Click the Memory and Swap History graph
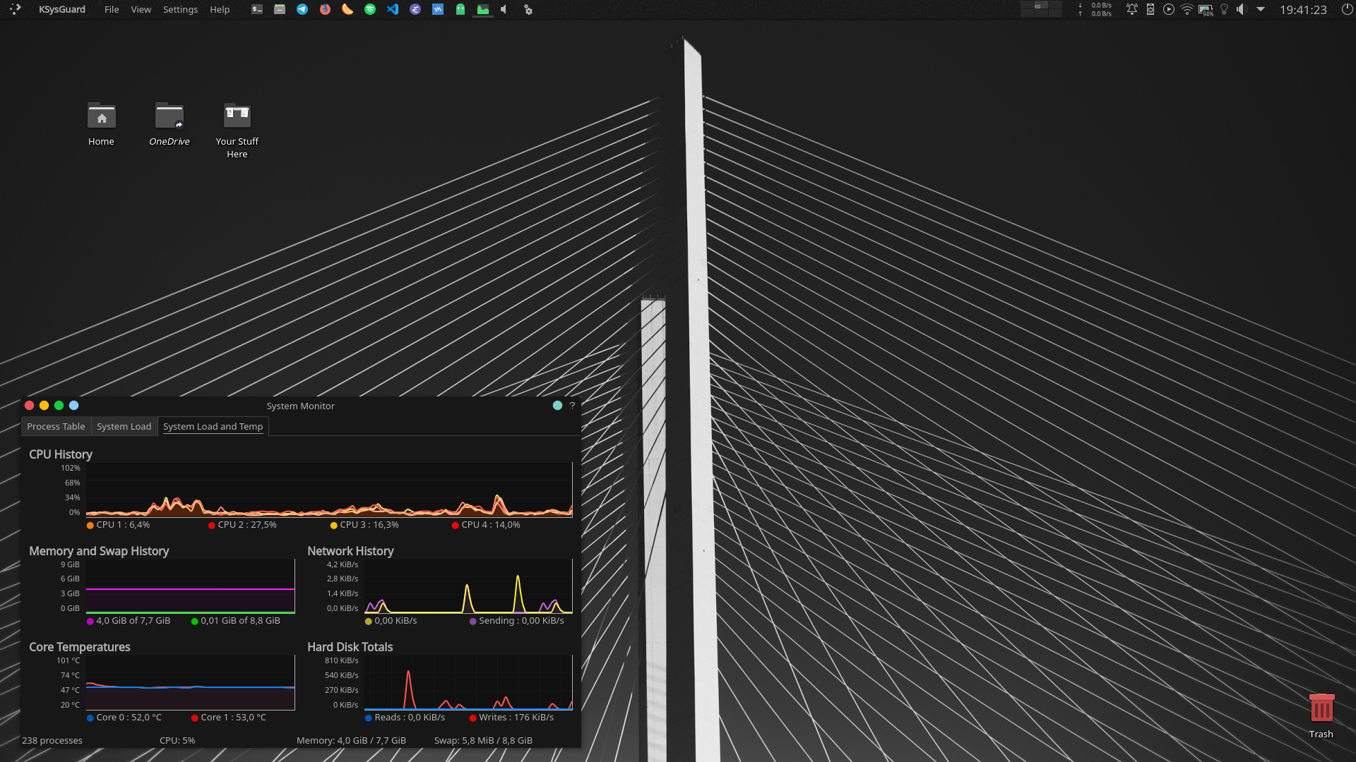Screen dimensions: 1356x762 (190, 586)
